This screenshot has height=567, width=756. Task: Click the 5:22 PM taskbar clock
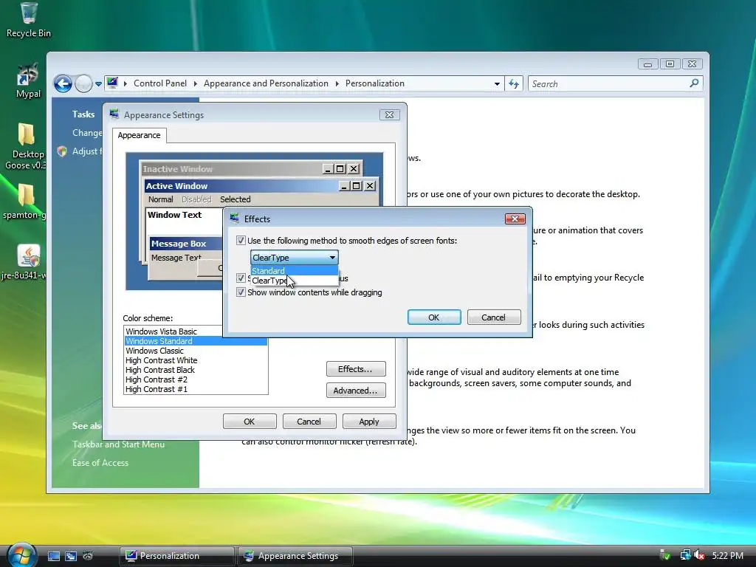coord(727,555)
